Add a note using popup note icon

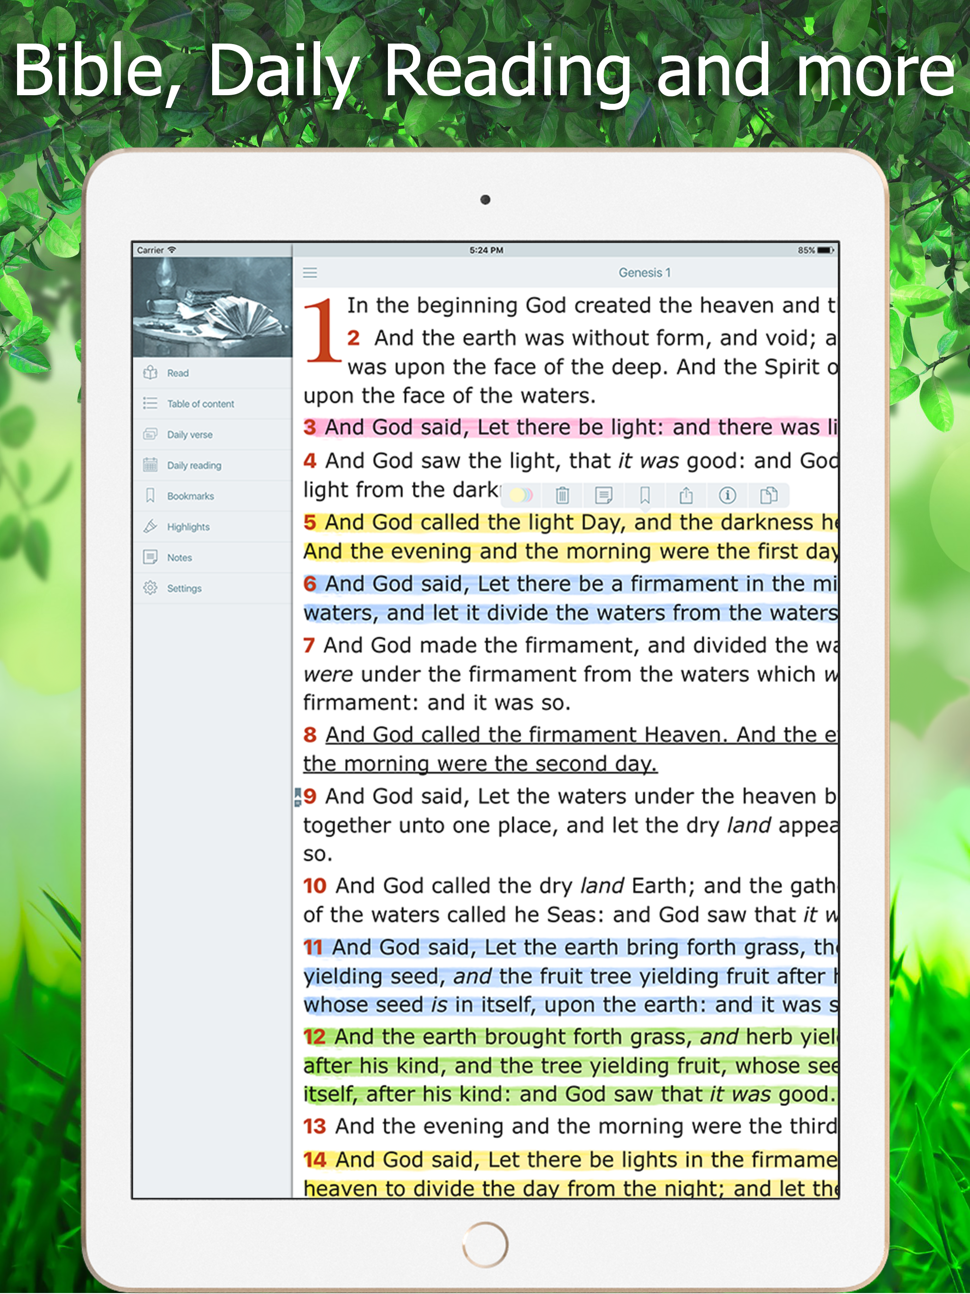click(603, 495)
